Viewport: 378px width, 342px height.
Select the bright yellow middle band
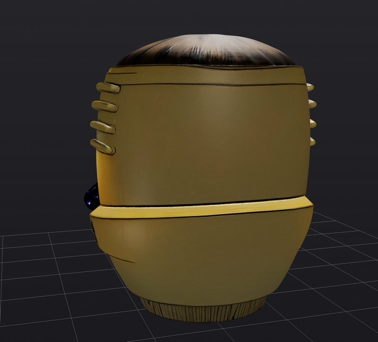coord(203,210)
